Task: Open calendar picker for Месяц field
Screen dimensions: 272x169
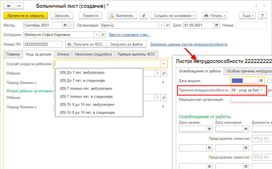Action: coord(65,25)
